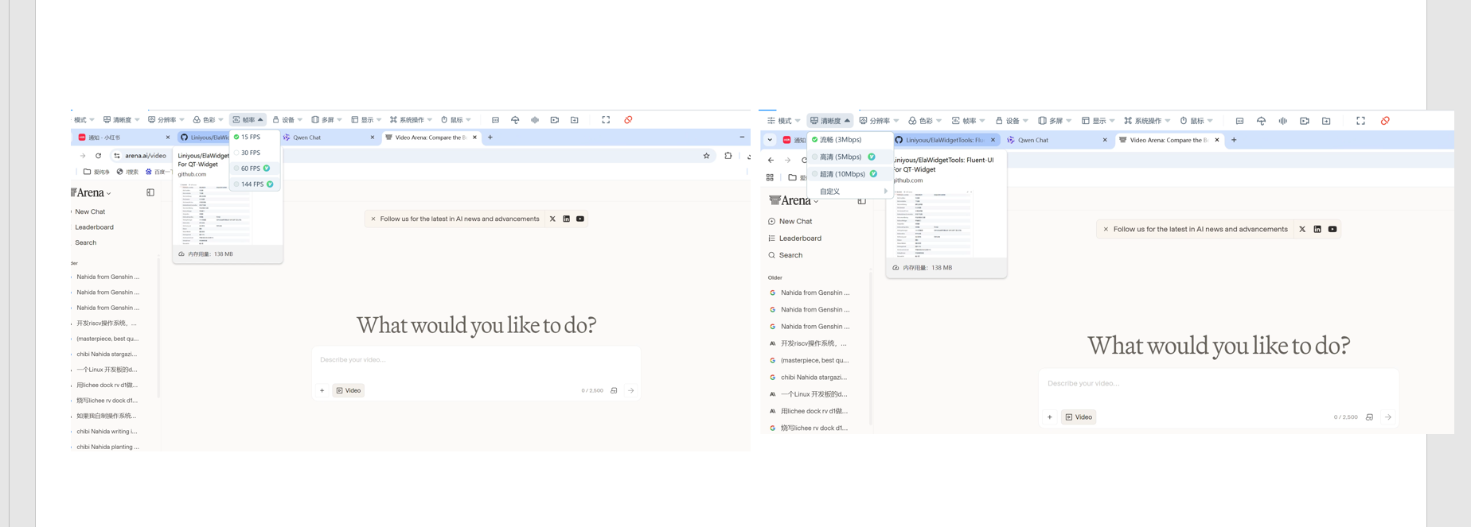The width and height of the screenshot is (1471, 527).
Task: Click the file transfer folder icon in right window
Action: 1326,121
